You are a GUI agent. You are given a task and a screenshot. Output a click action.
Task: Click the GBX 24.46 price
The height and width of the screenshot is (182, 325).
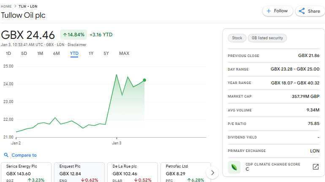click(x=28, y=35)
